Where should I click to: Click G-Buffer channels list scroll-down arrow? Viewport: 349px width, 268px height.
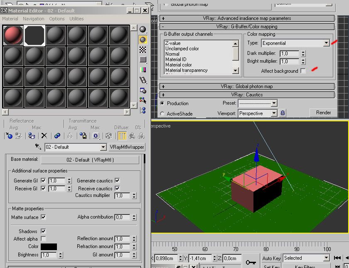(235, 71)
